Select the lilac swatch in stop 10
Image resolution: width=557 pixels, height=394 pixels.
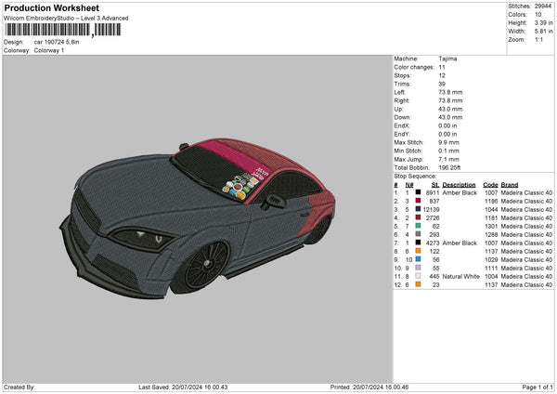tap(420, 268)
